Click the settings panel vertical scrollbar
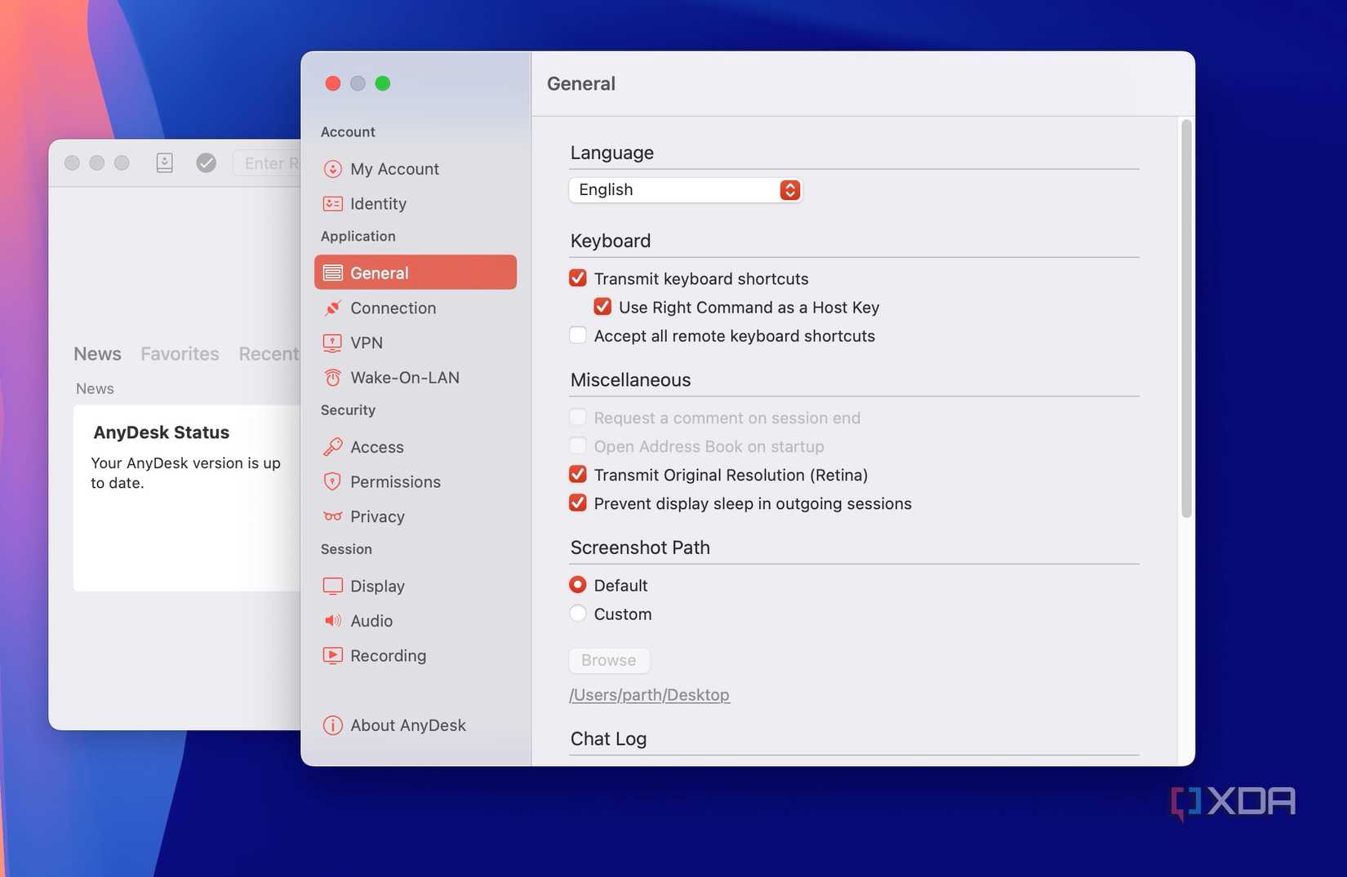The width and height of the screenshot is (1347, 877). click(x=1186, y=318)
